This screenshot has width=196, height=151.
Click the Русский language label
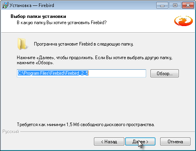(11, 132)
